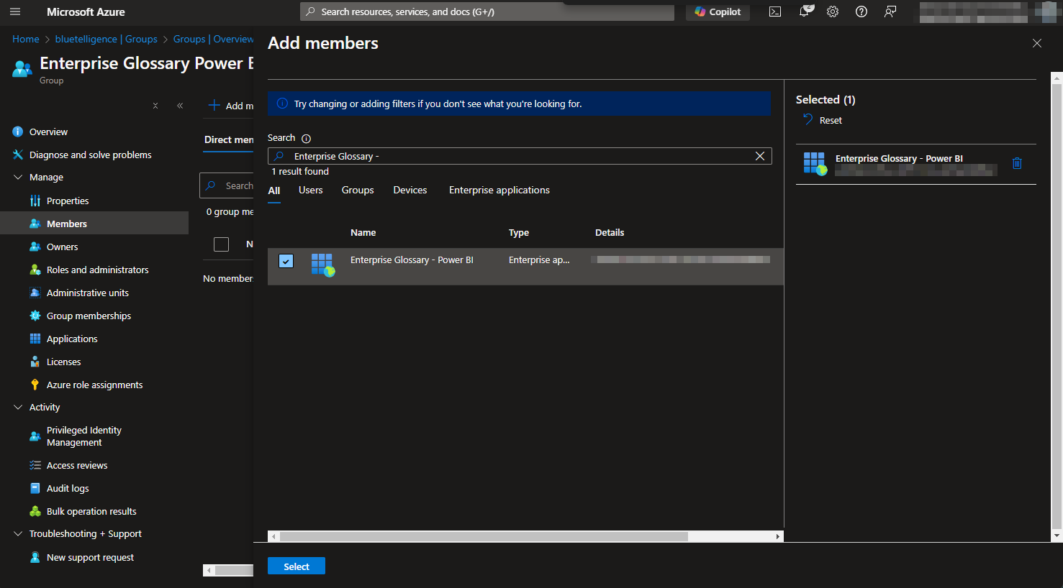Switch to the Enterprise applications tab
This screenshot has height=588, width=1063.
pos(499,190)
